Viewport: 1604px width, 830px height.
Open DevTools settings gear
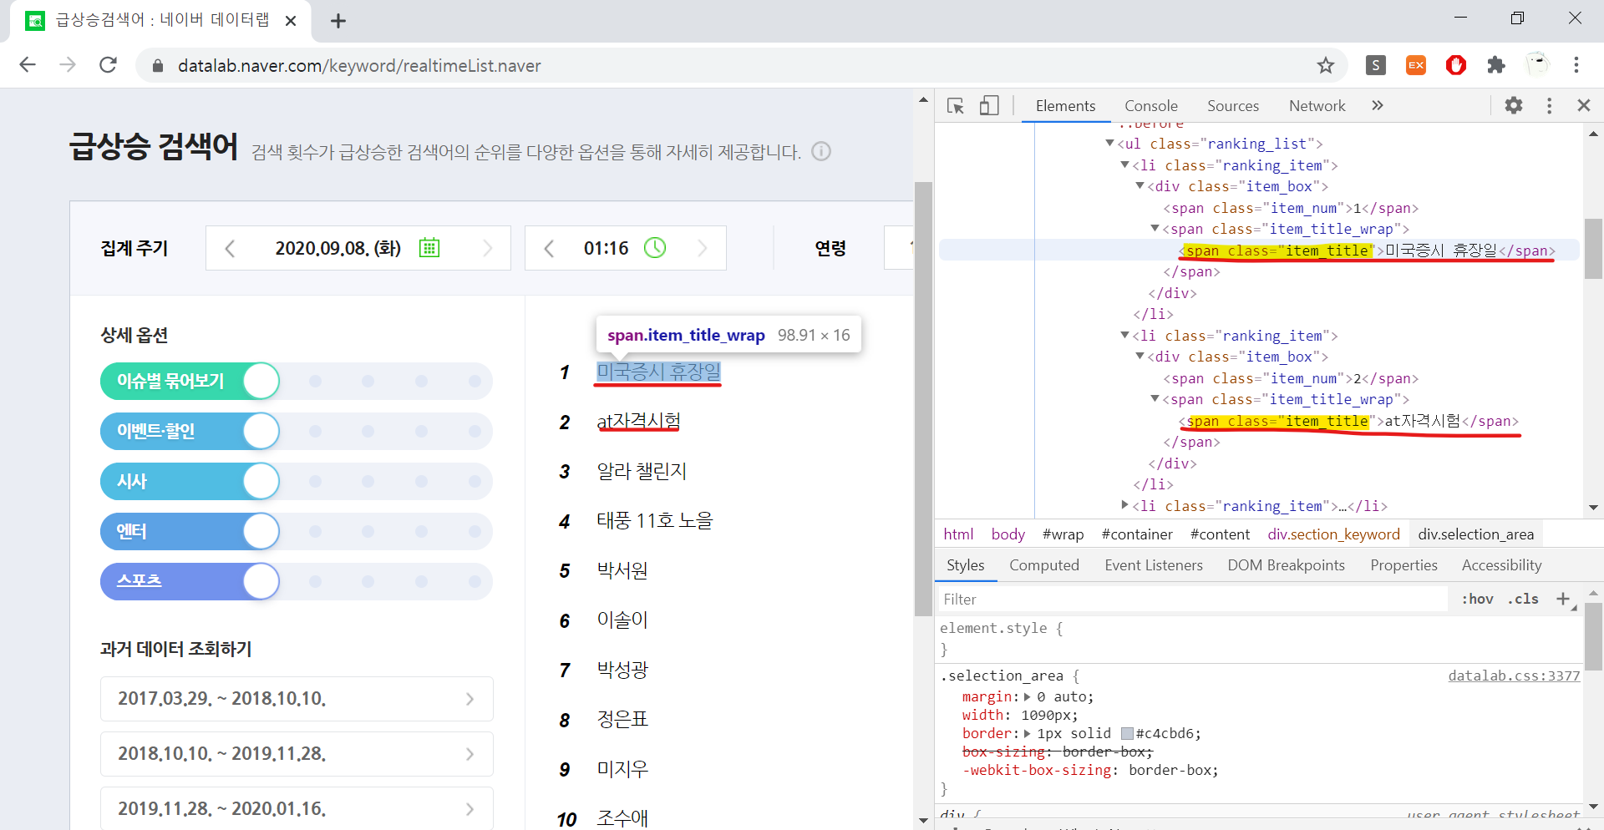click(x=1514, y=105)
